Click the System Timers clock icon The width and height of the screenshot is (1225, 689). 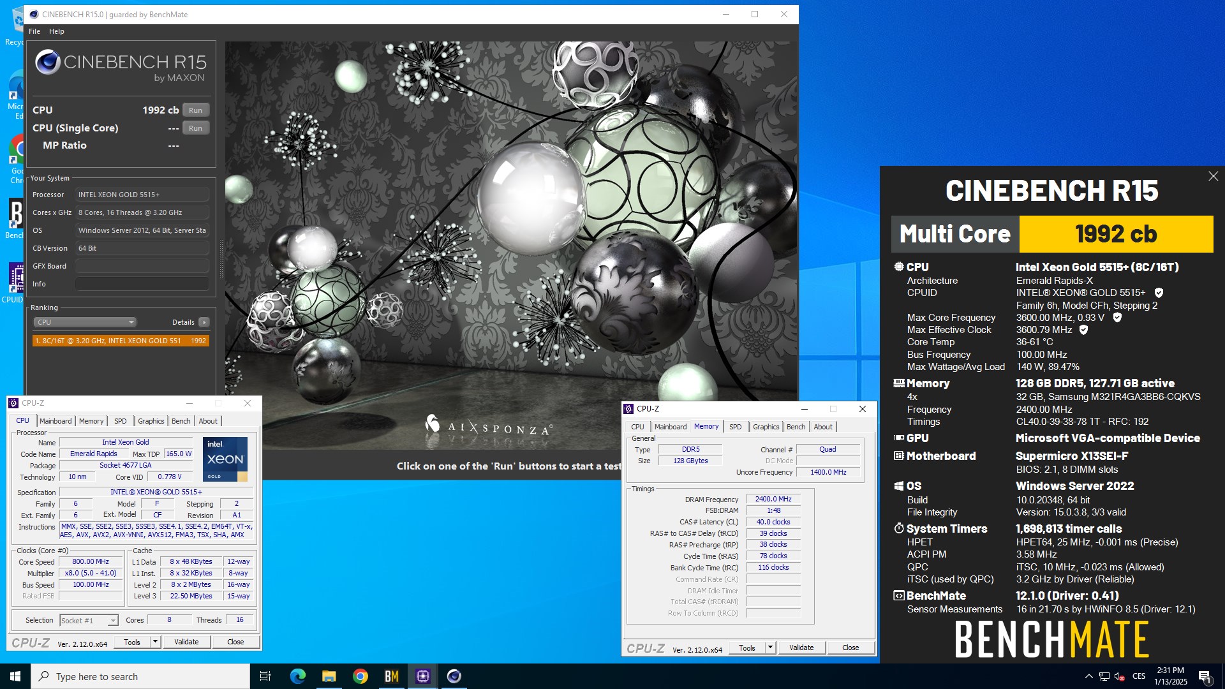point(899,529)
